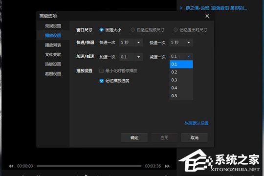The height and width of the screenshot is (176, 264).
Task: Pick 0.4 in the open dropdown list
Action: (181, 88)
